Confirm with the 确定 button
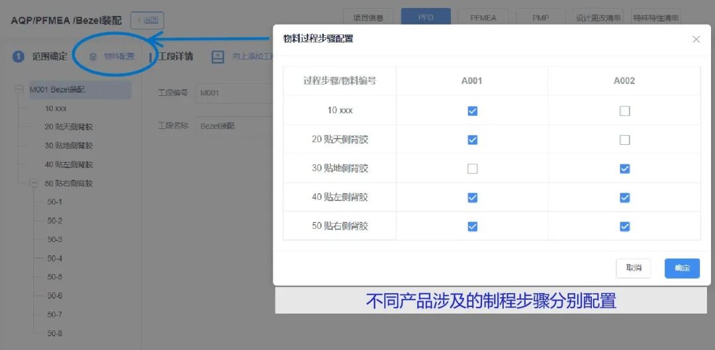The height and width of the screenshot is (350, 715). [682, 269]
